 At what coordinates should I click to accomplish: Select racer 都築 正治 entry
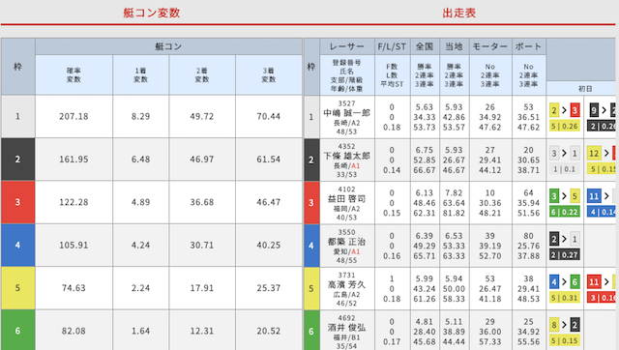[346, 242]
